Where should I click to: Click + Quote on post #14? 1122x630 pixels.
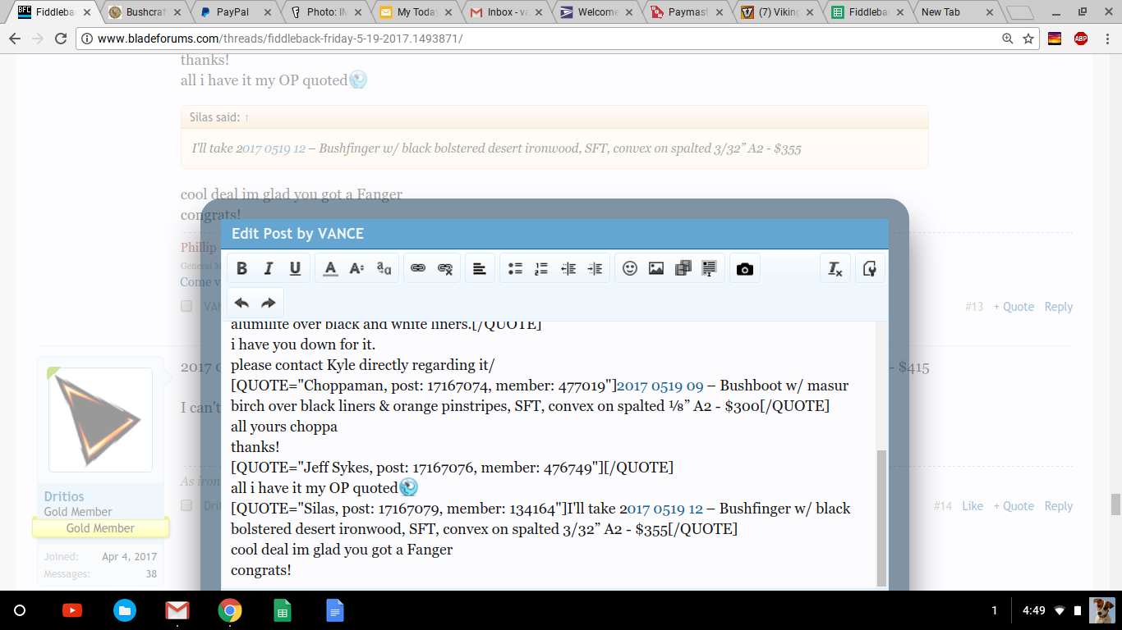[1014, 505]
